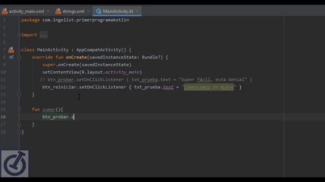Click the highlighted string Comencemos de Nuevo
The height and width of the screenshot is (182, 325).
209,87
